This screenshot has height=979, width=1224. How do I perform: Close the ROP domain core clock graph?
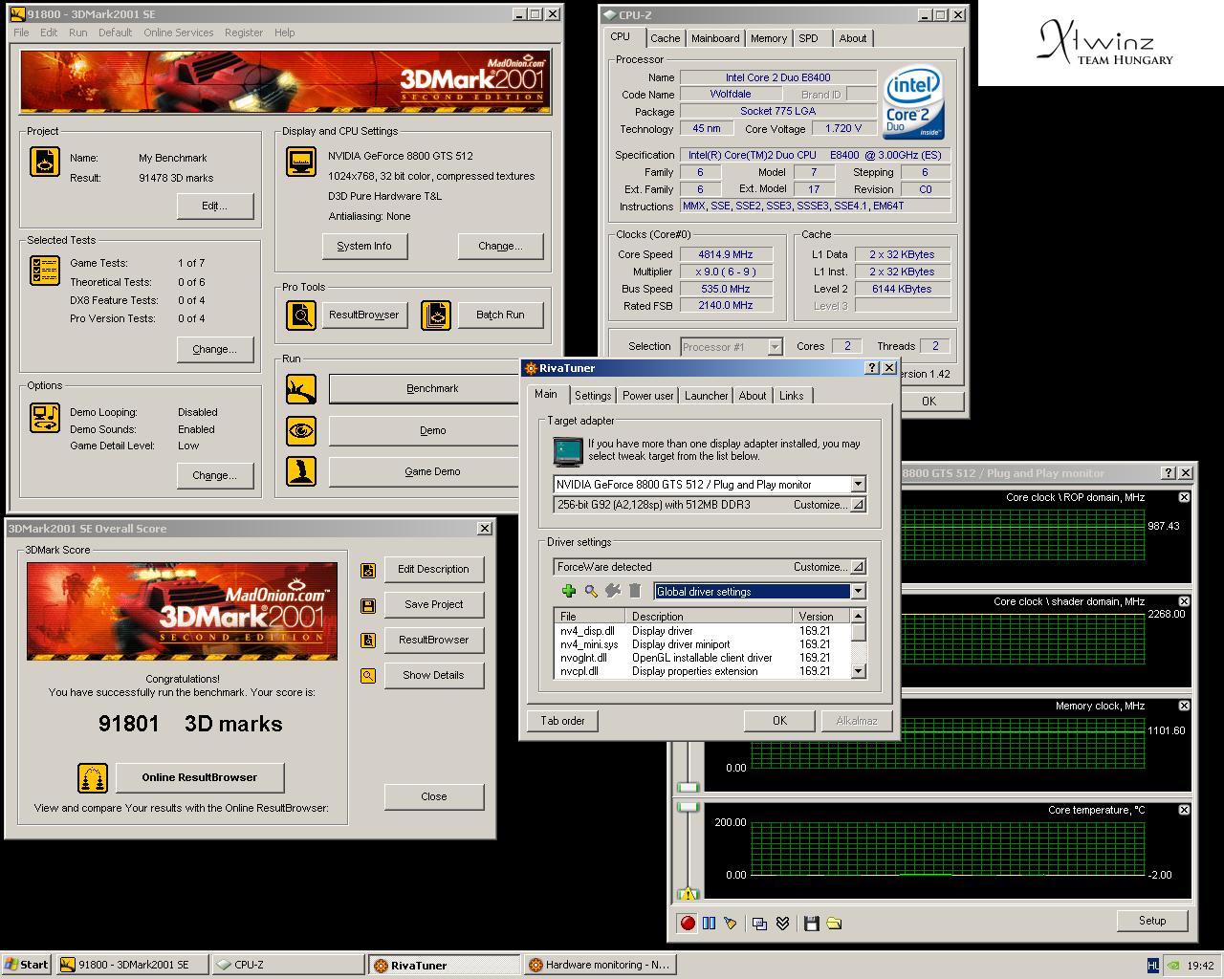[1184, 497]
